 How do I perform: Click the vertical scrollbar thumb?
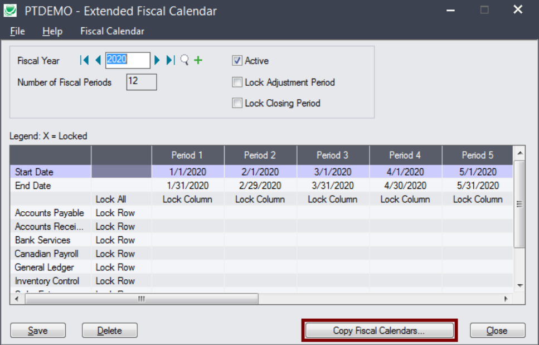519,204
